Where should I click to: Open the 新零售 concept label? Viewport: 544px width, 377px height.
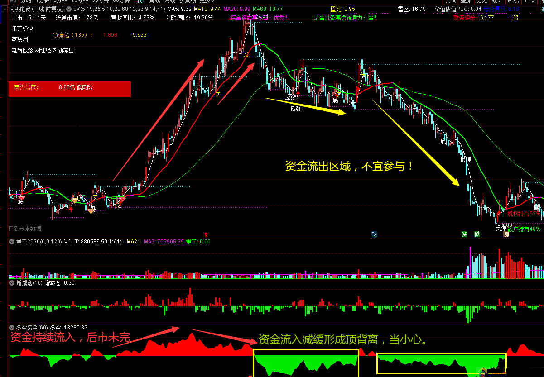tap(66, 51)
